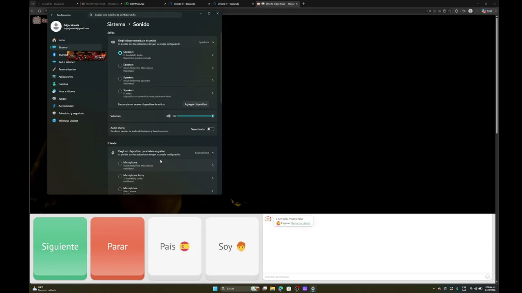The width and height of the screenshot is (522, 293).
Task: Toggle Audio mono switch
Action: pos(210,129)
